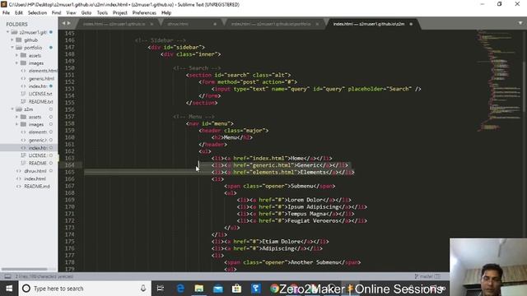Open portfolio's generic.html file
This screenshot has height=296, width=527.
pos(41,79)
